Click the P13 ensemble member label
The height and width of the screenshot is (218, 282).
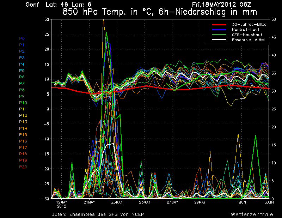[23, 122]
